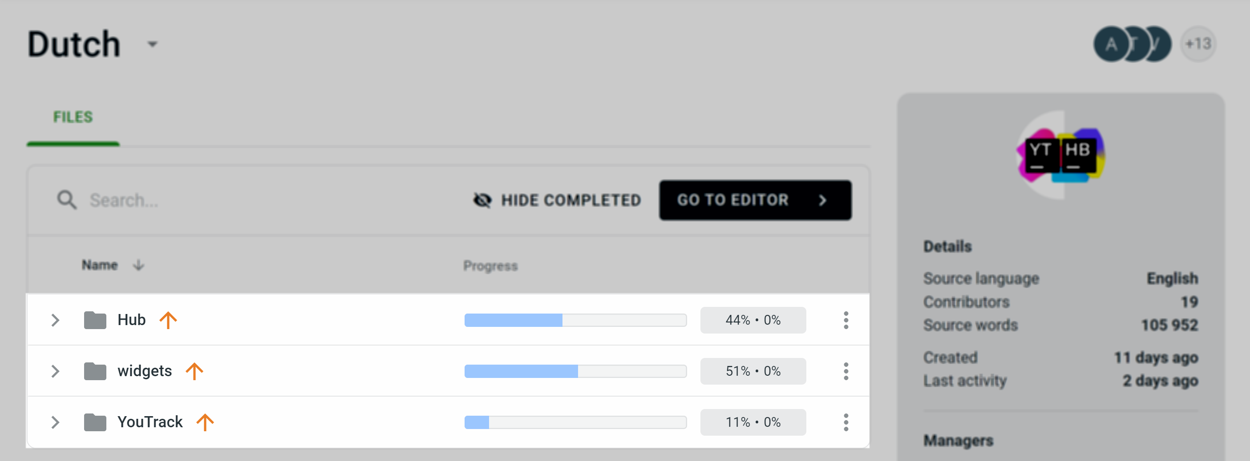Expand the Hub folder
This screenshot has width=1250, height=461.
coord(55,320)
